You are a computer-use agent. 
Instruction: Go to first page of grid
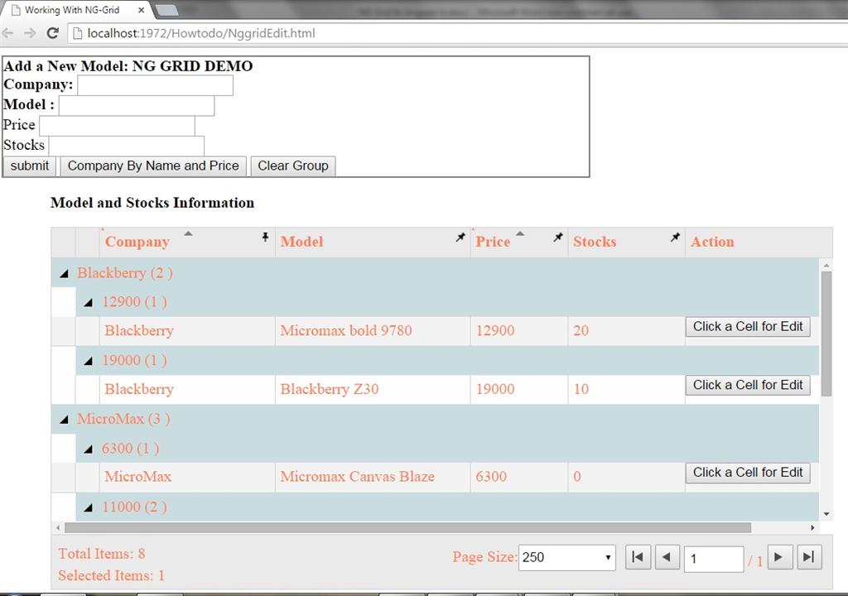click(638, 558)
